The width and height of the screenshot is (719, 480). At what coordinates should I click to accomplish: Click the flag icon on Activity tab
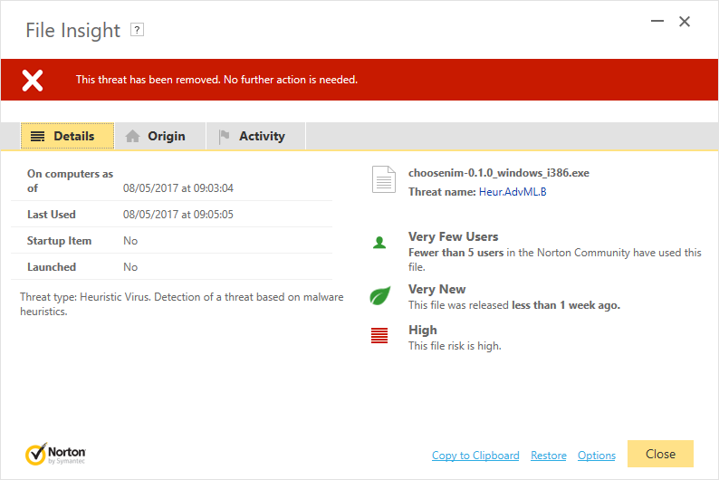click(224, 137)
